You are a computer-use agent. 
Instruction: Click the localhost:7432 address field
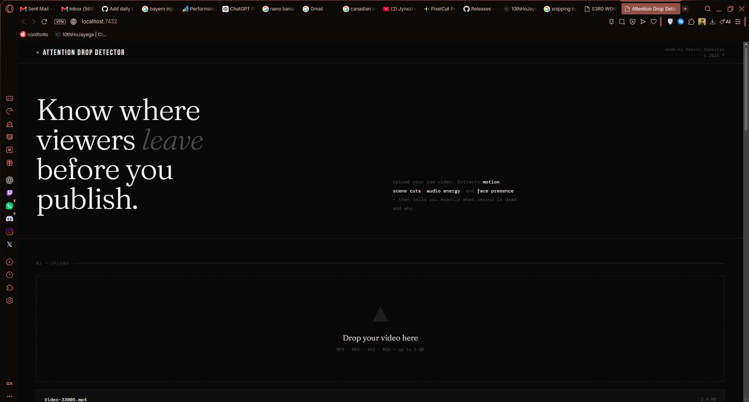99,21
